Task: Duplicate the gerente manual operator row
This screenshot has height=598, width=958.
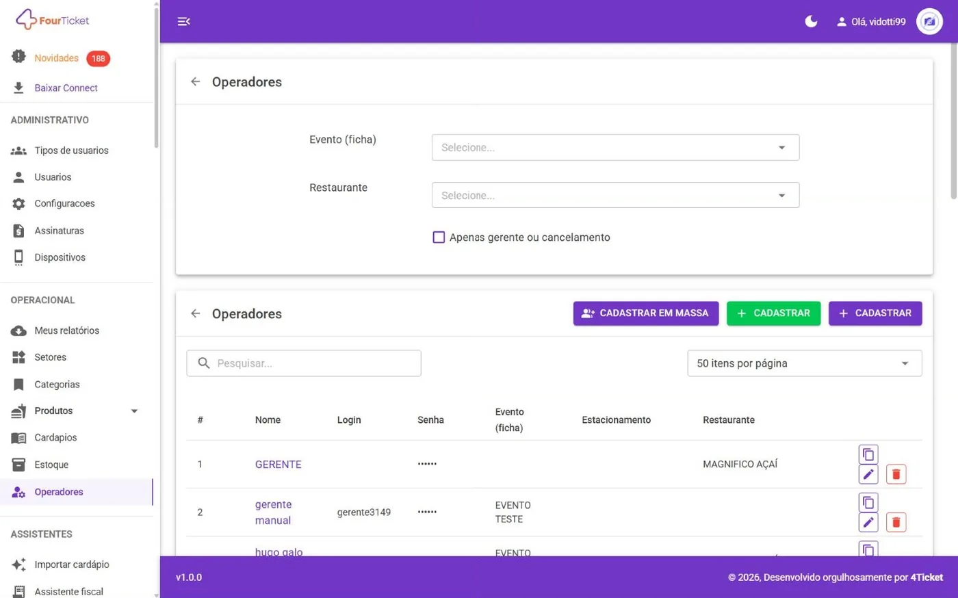Action: [868, 502]
